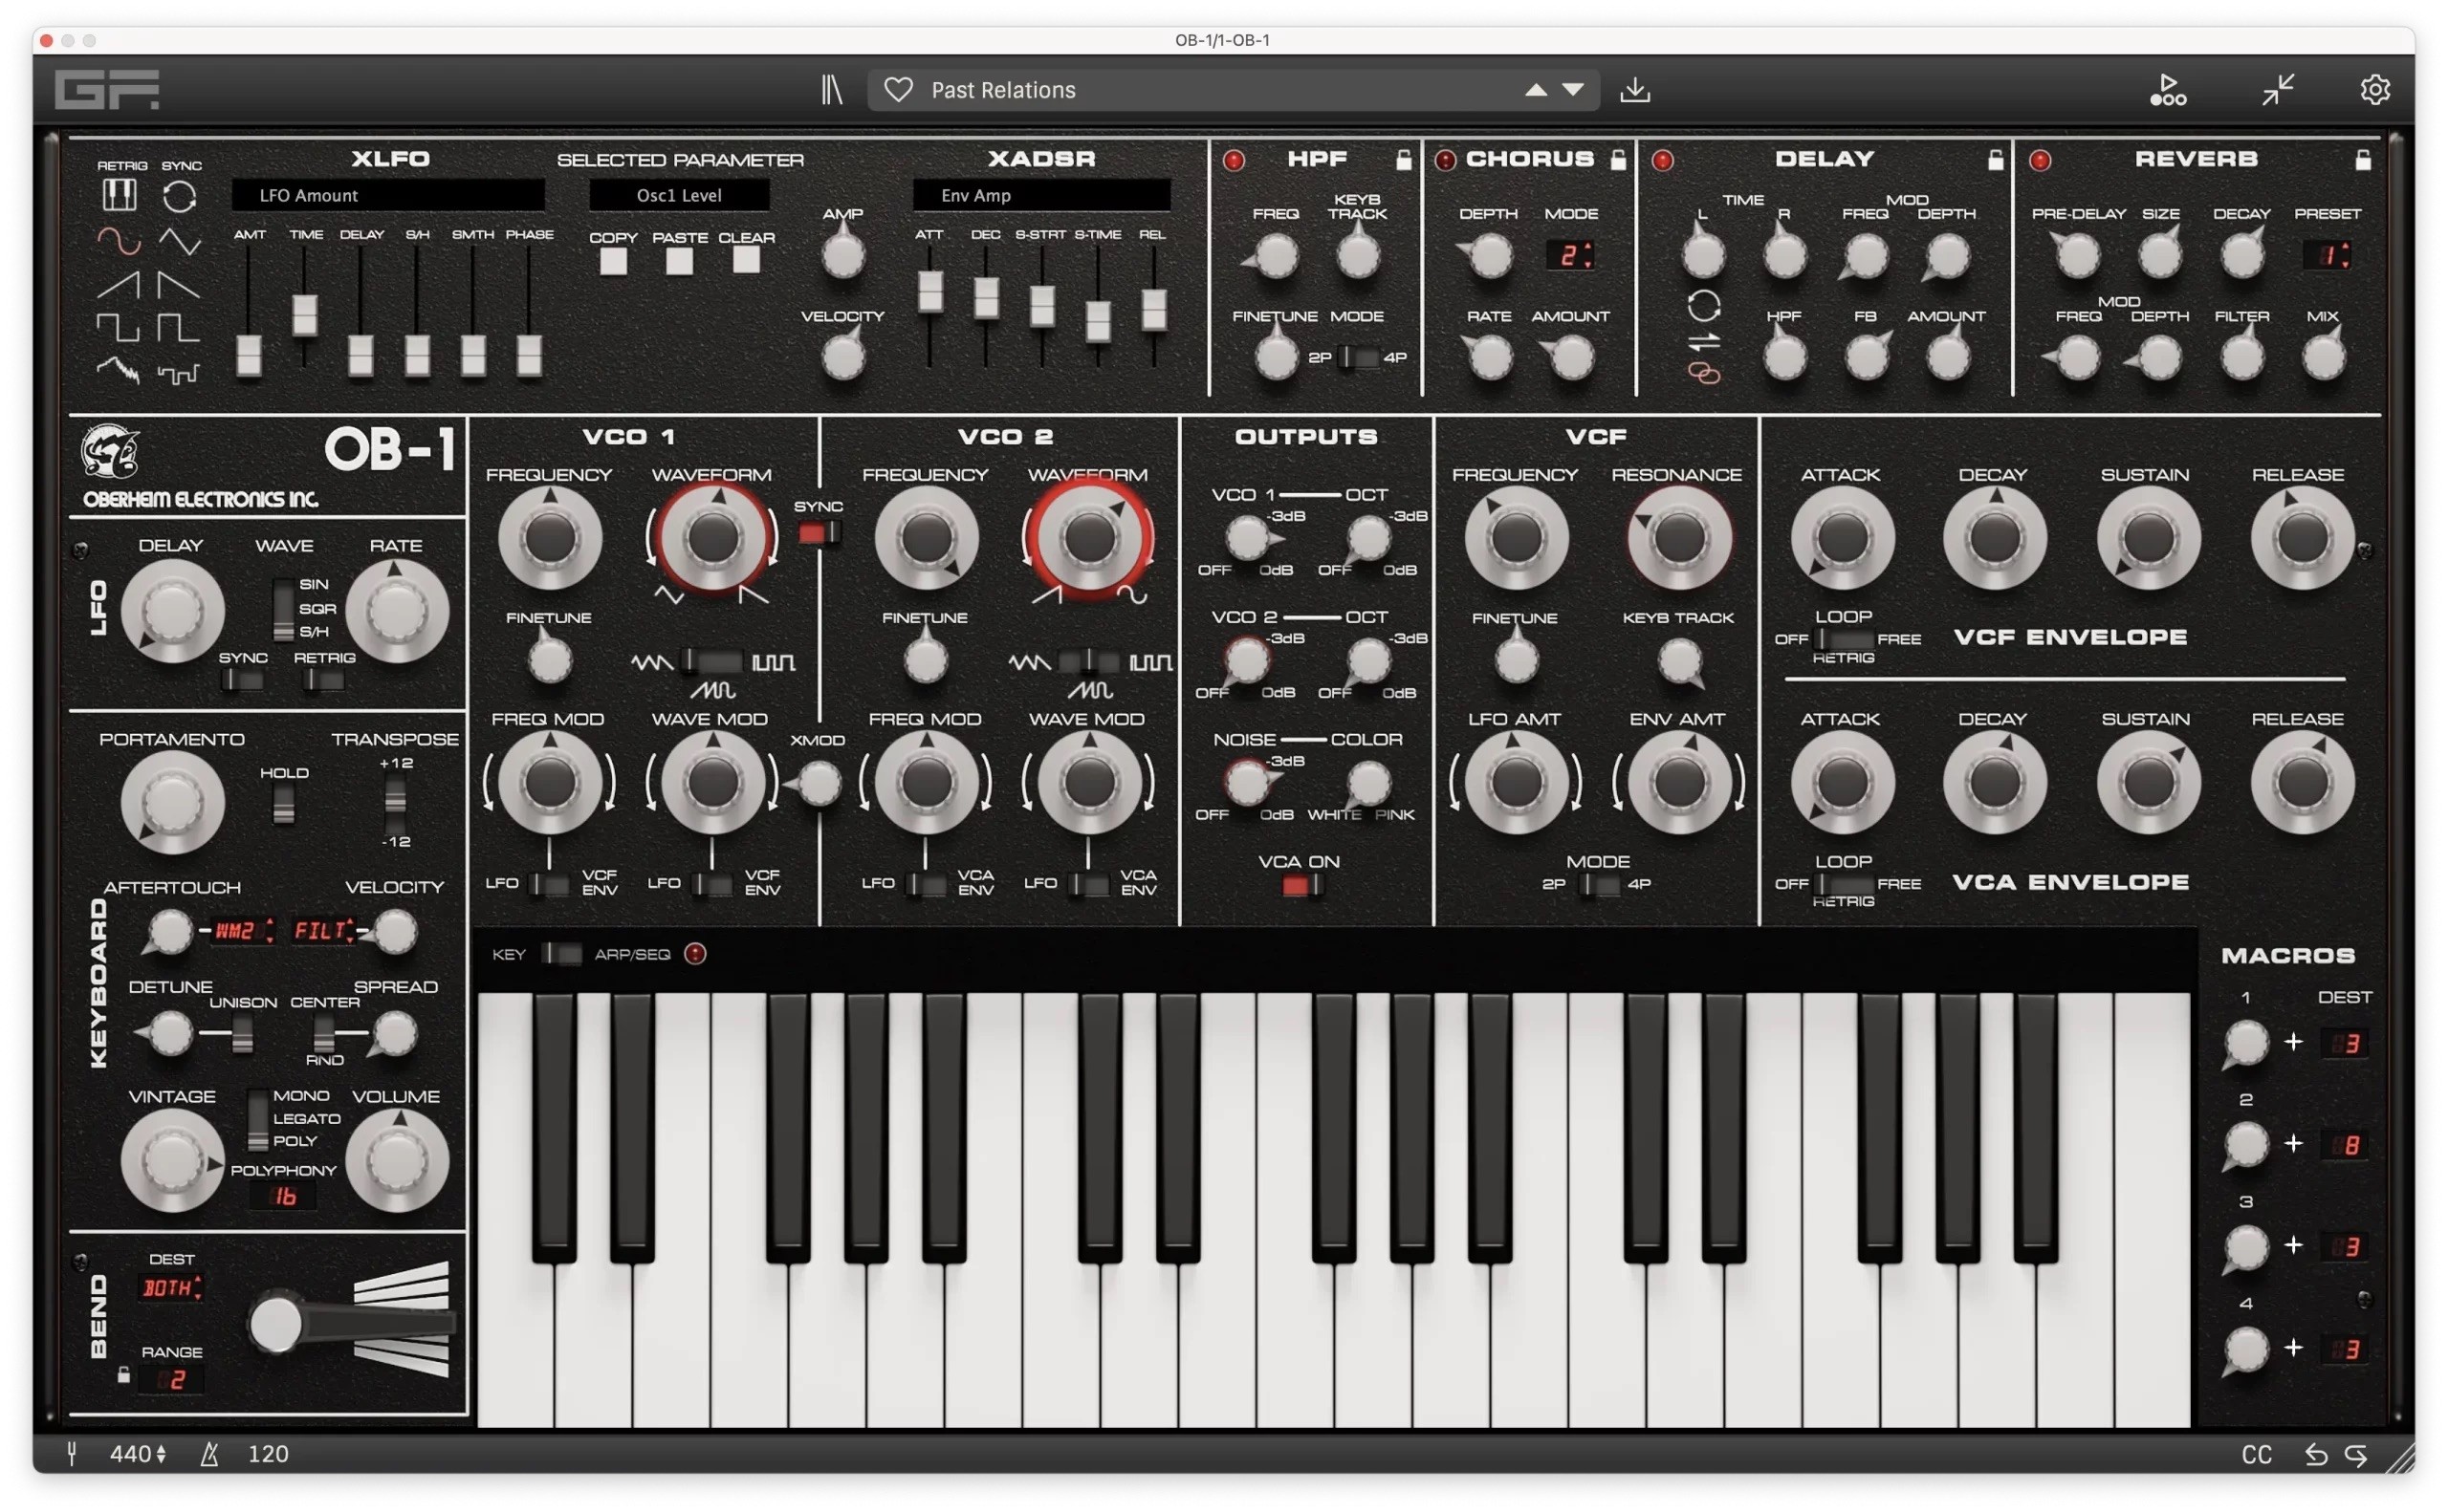Save preset using download icon
2448x1512 pixels.
[1636, 90]
